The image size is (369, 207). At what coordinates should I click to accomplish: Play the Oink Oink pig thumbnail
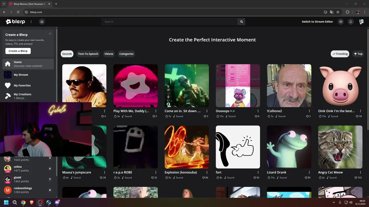click(340, 86)
